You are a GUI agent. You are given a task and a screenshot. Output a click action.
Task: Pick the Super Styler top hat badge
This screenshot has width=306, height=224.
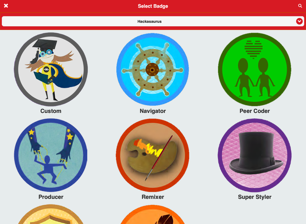tap(255, 155)
